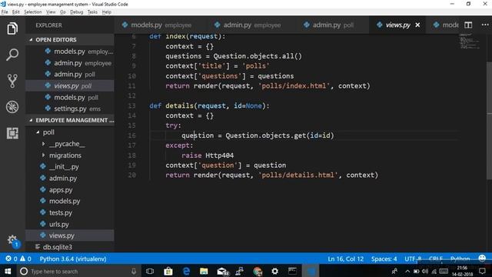The width and height of the screenshot is (492, 277).
Task: Change end of line sequence CRLF
Action: (436, 259)
